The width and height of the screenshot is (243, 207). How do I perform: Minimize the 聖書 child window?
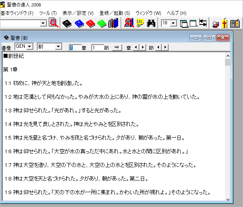coord(196,38)
